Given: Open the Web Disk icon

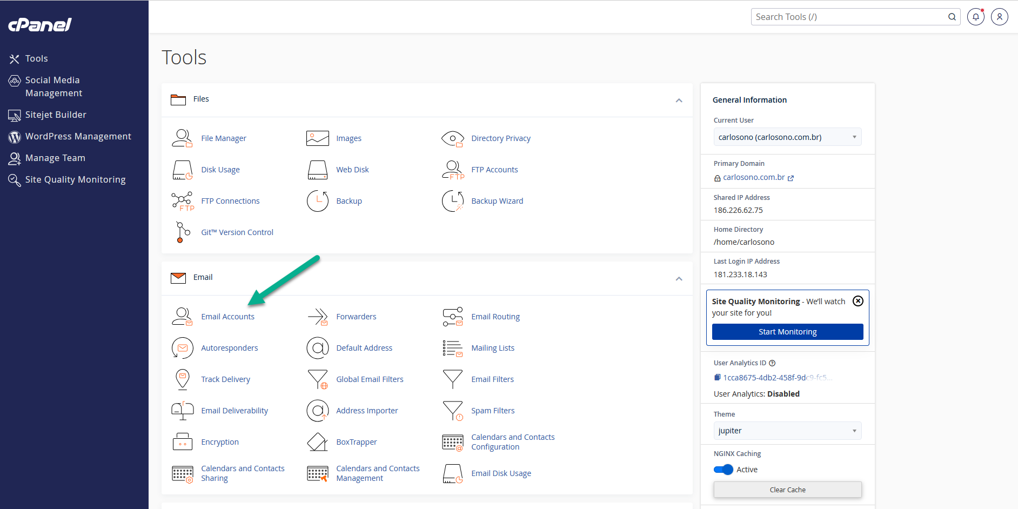Looking at the screenshot, I should 317,170.
